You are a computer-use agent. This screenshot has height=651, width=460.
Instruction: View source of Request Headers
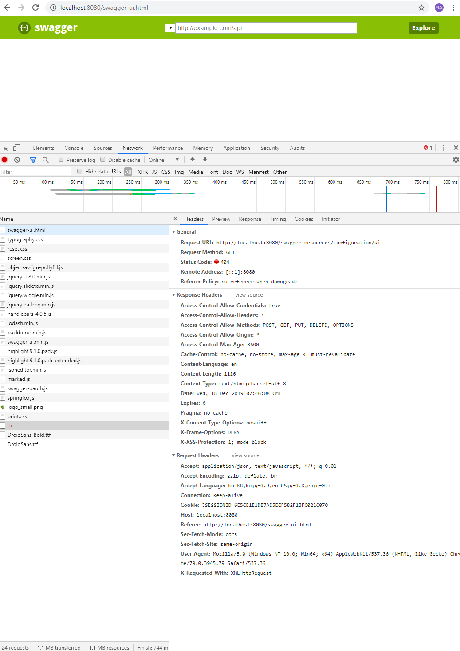coord(246,455)
